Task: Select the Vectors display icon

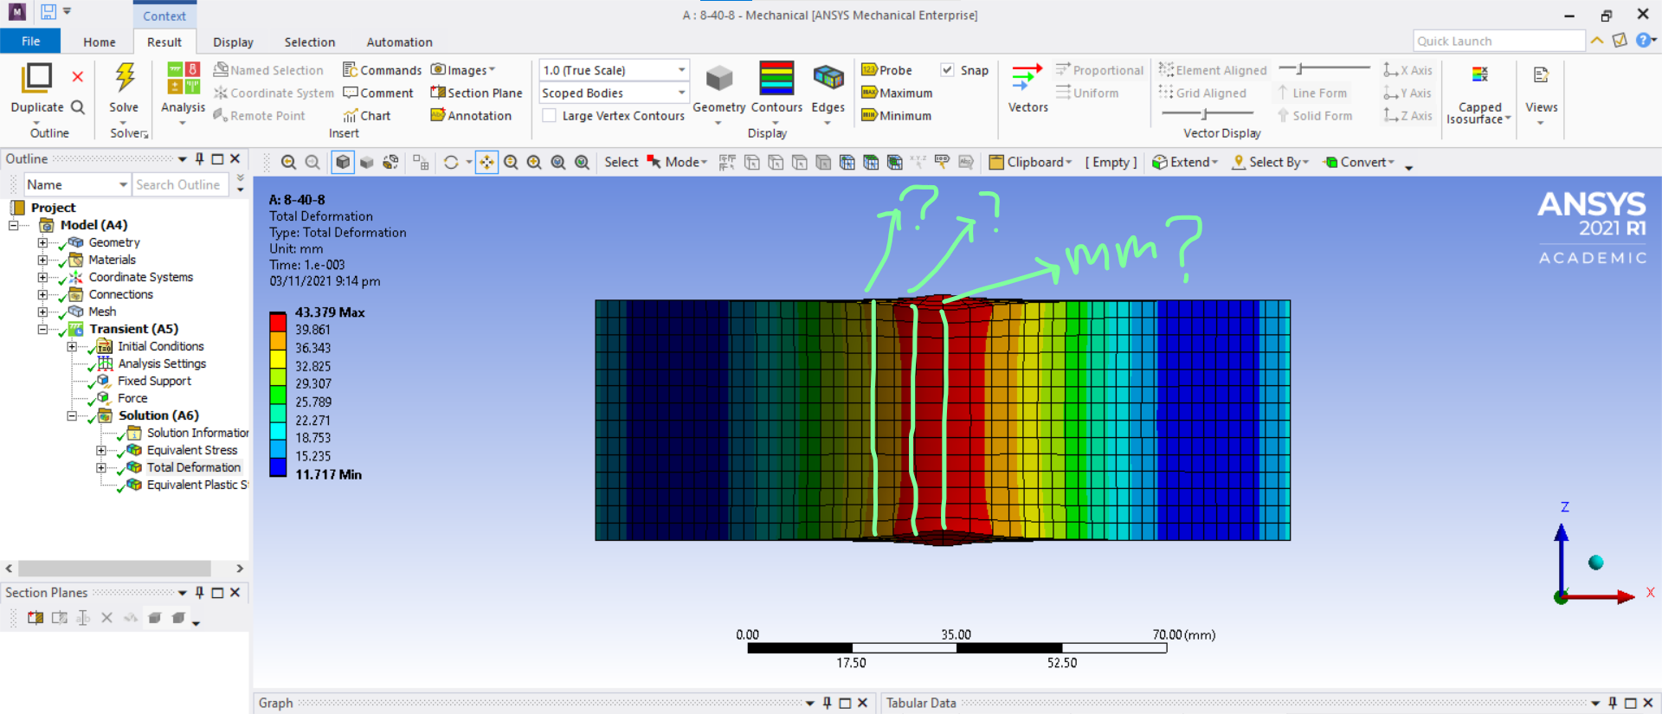Action: (1027, 79)
